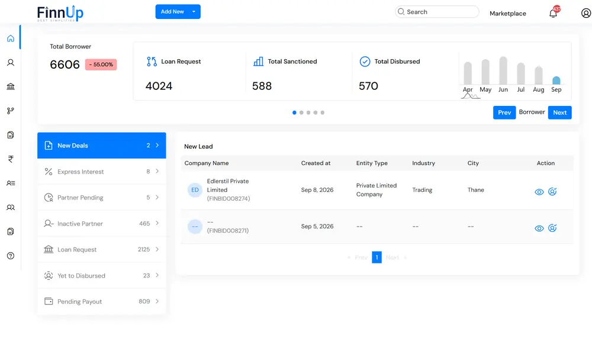
Task: Click the ED avatar badge
Action: [195, 190]
